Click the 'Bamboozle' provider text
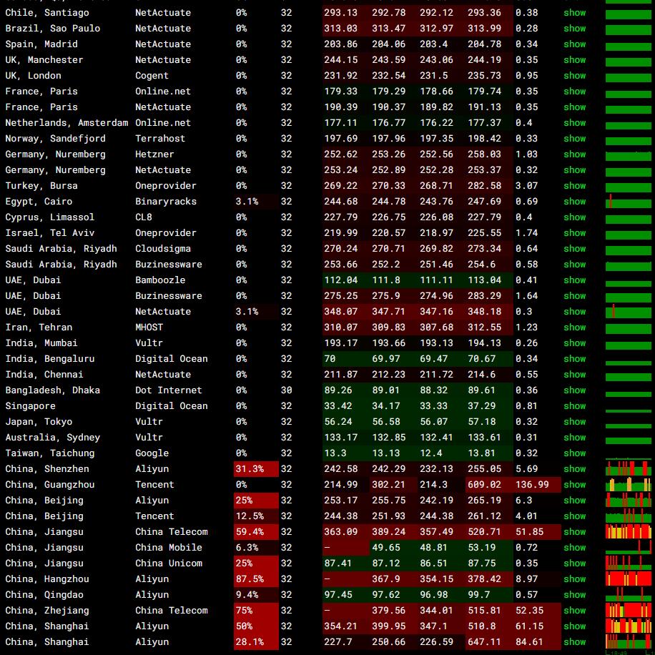Screen dimensions: 655x655 tap(160, 280)
